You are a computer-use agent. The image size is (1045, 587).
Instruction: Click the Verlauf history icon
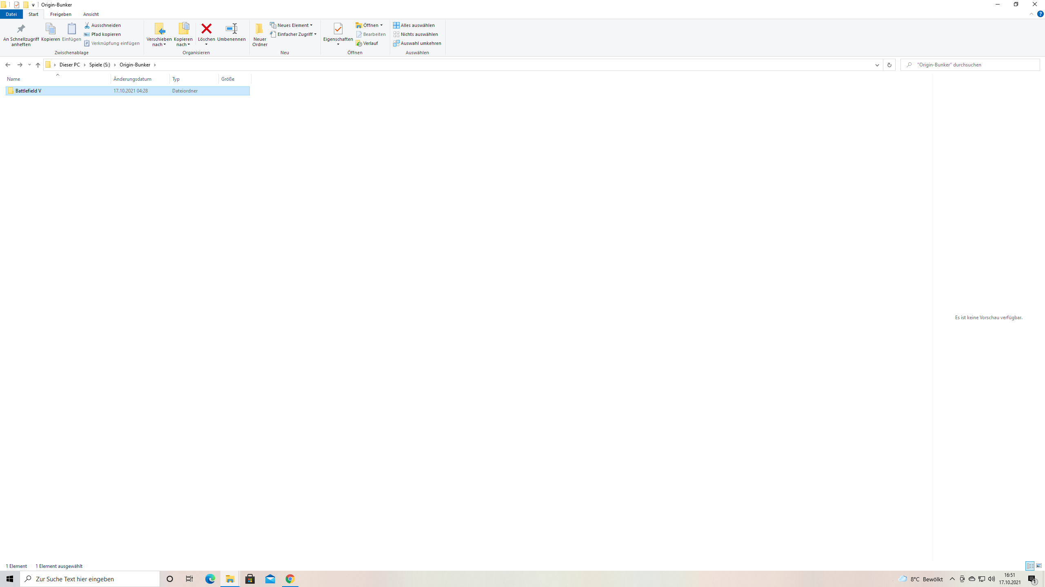coord(359,43)
